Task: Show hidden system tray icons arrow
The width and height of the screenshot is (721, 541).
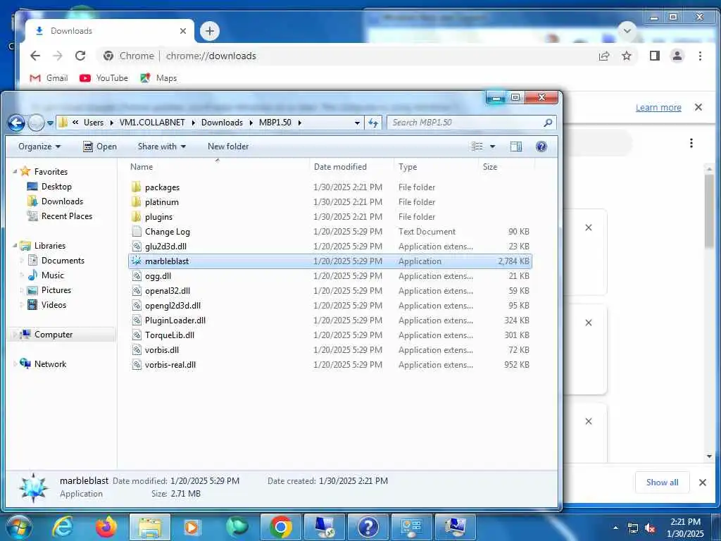Action: (x=615, y=528)
